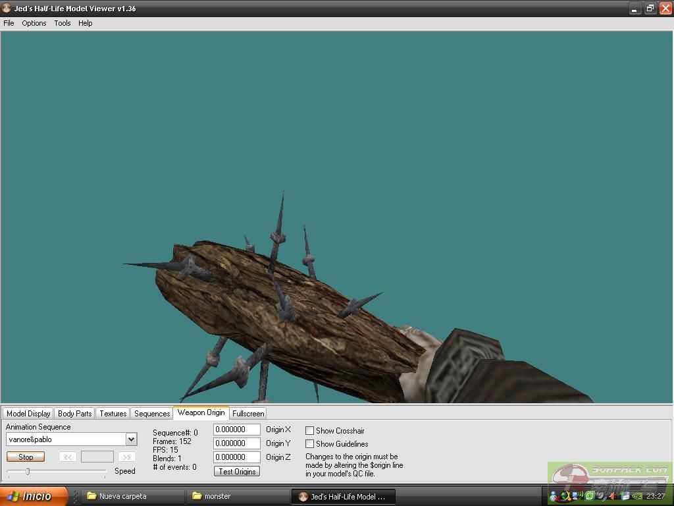Minimize the Model Viewer window
Viewport: 674px width, 506px height.
pos(635,9)
